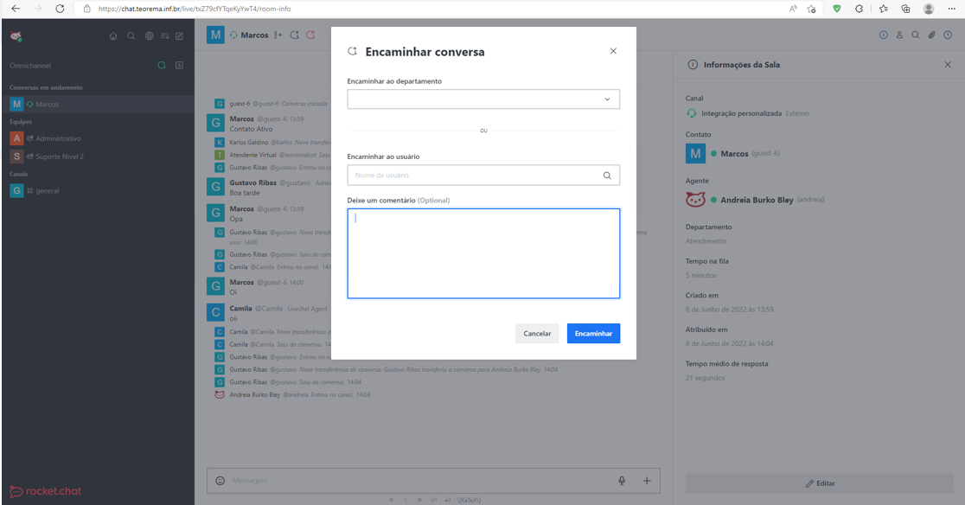Click the Camila 'oii' message
The height and width of the screenshot is (505, 965).
click(233, 318)
